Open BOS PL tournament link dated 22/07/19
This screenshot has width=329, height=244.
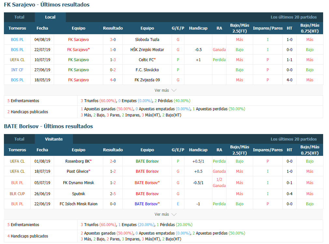pyautogui.click(x=17, y=50)
